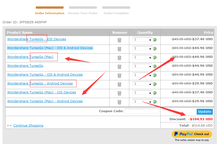Select the Order Information step

[50, 13]
